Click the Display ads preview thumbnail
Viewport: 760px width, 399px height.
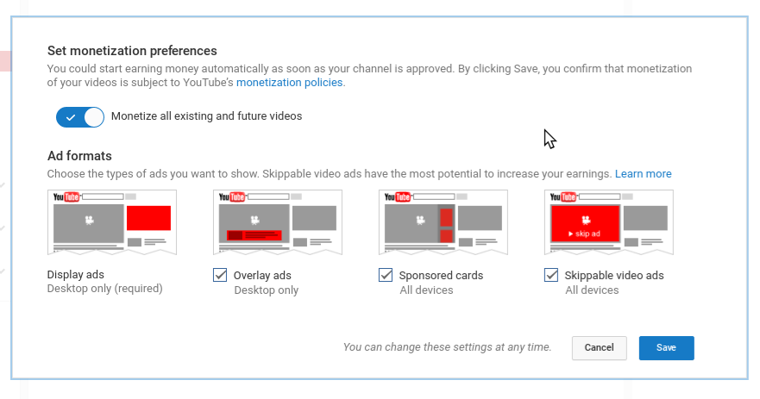(112, 222)
